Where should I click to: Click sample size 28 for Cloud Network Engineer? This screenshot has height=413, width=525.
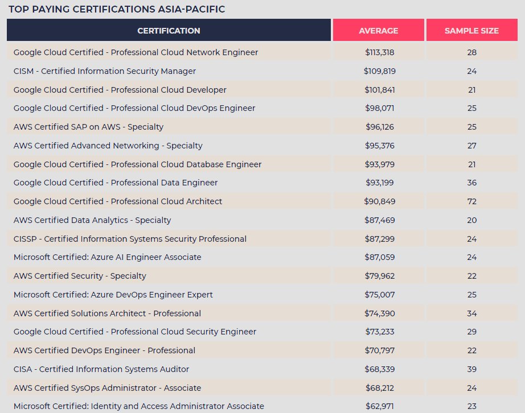(472, 52)
